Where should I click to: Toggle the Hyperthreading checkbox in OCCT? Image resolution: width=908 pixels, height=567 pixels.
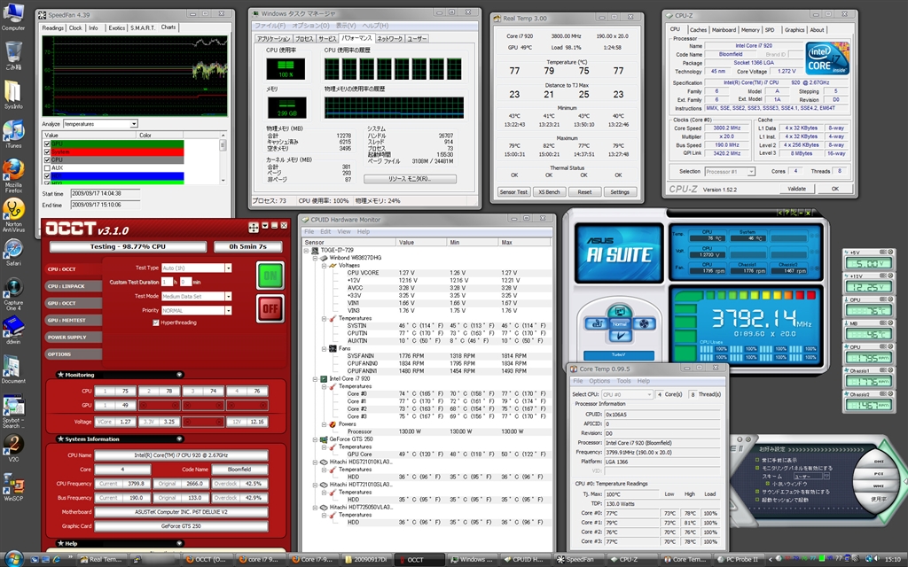[x=156, y=322]
